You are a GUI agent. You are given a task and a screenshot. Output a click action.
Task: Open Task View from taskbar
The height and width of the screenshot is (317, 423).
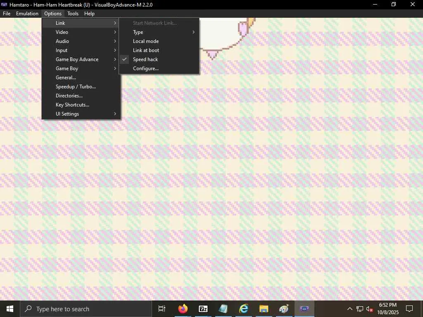click(162, 309)
